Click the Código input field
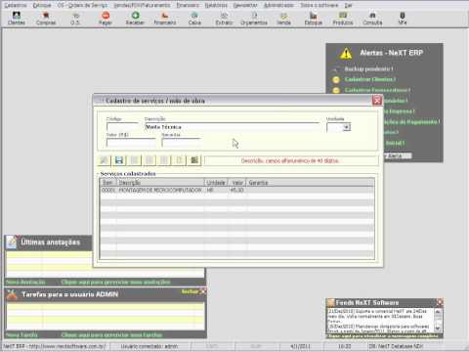Screen dimensions: 469x352 point(122,127)
